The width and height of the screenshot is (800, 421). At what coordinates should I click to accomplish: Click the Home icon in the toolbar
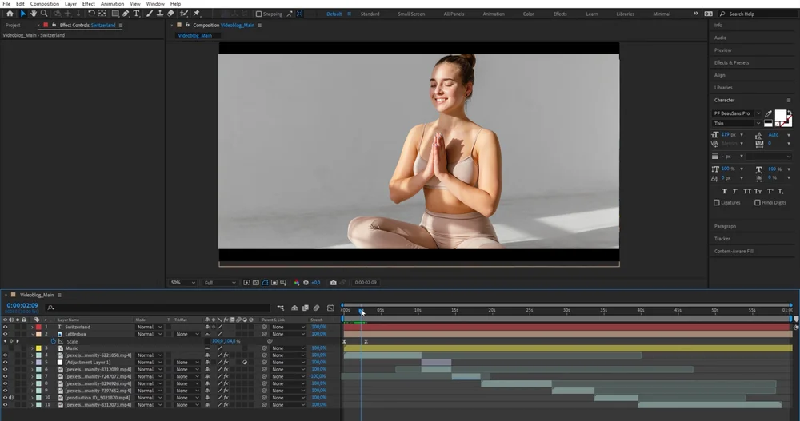pyautogui.click(x=10, y=14)
